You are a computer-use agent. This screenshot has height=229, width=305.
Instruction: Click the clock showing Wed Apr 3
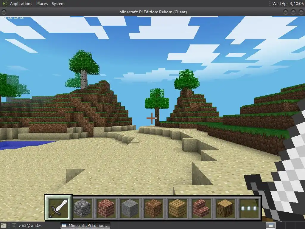(288, 4)
